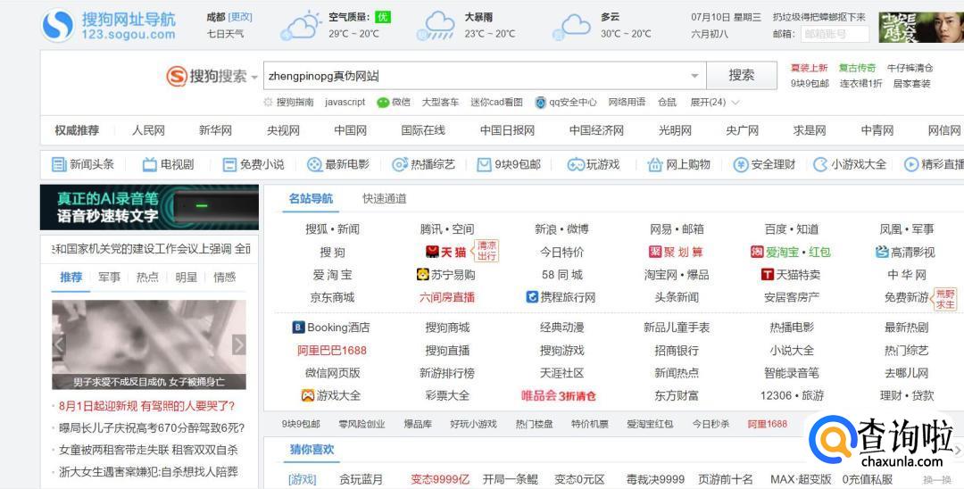Switch to the 热点 news tab
The image size is (964, 489).
147,277
